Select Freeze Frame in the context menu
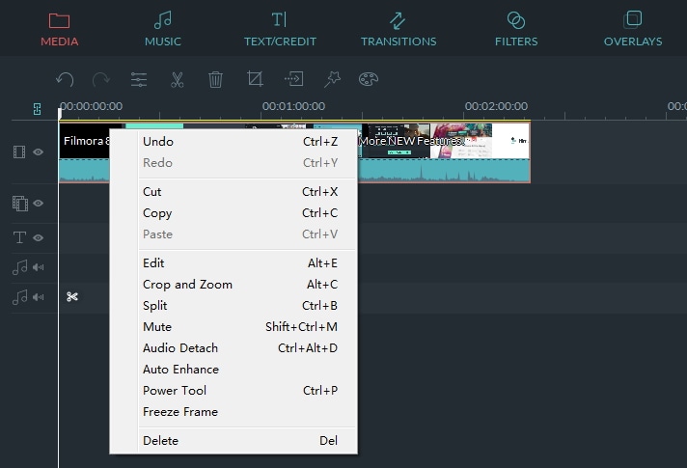 click(x=180, y=412)
